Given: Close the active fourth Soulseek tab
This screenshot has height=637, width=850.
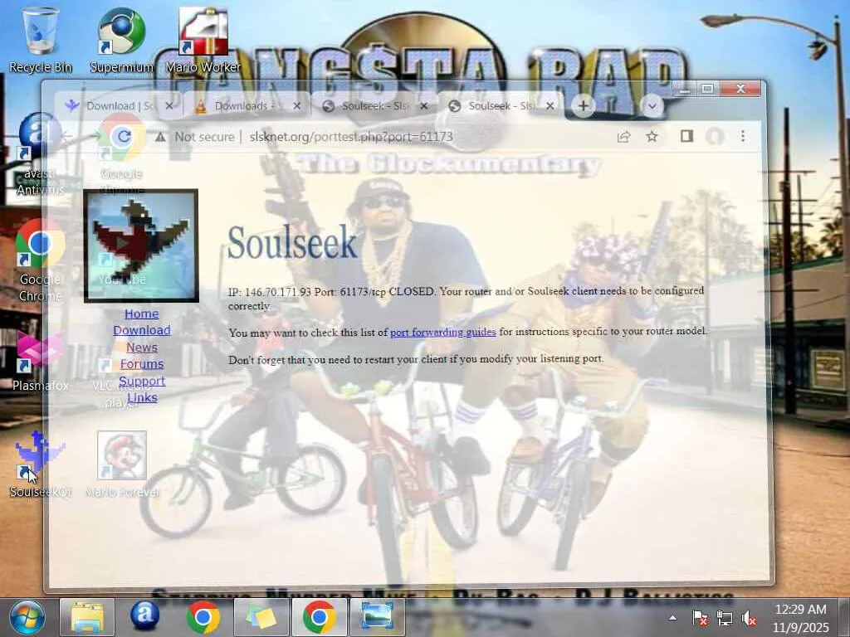Looking at the screenshot, I should click(550, 105).
